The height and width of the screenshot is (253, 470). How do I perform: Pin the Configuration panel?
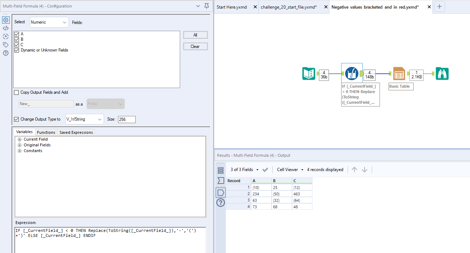pyautogui.click(x=206, y=6)
